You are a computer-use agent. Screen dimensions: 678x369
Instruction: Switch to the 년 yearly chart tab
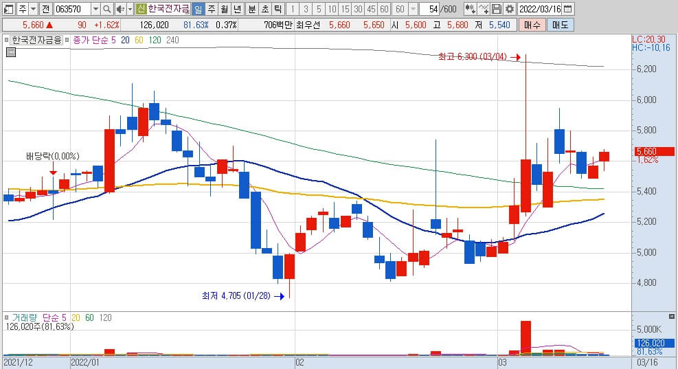pyautogui.click(x=238, y=9)
